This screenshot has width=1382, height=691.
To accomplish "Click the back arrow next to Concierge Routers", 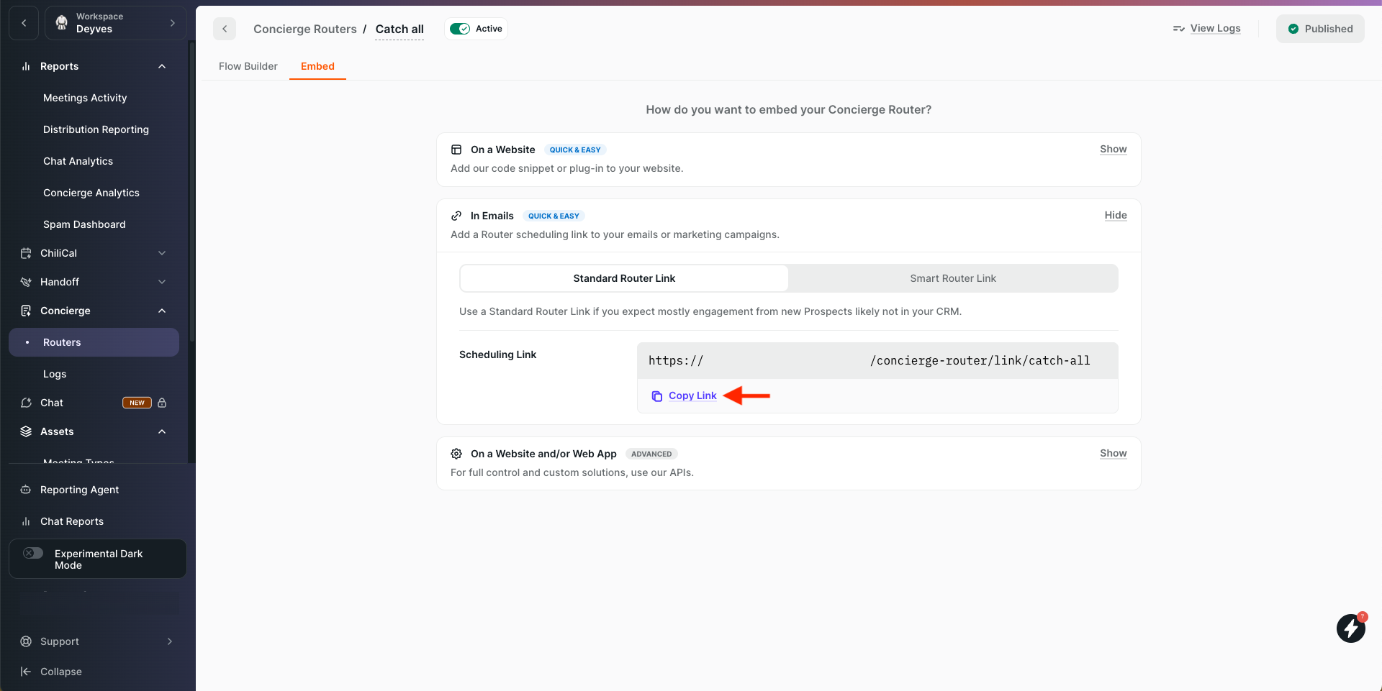I will click(225, 29).
